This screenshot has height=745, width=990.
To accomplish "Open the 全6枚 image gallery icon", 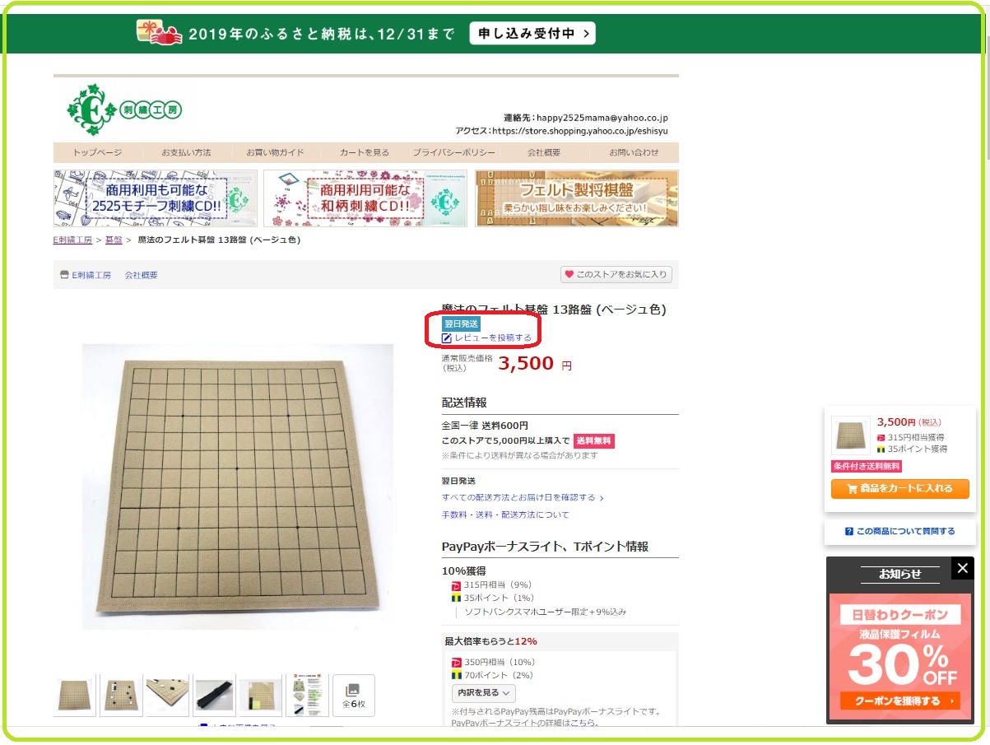I will pos(353,696).
